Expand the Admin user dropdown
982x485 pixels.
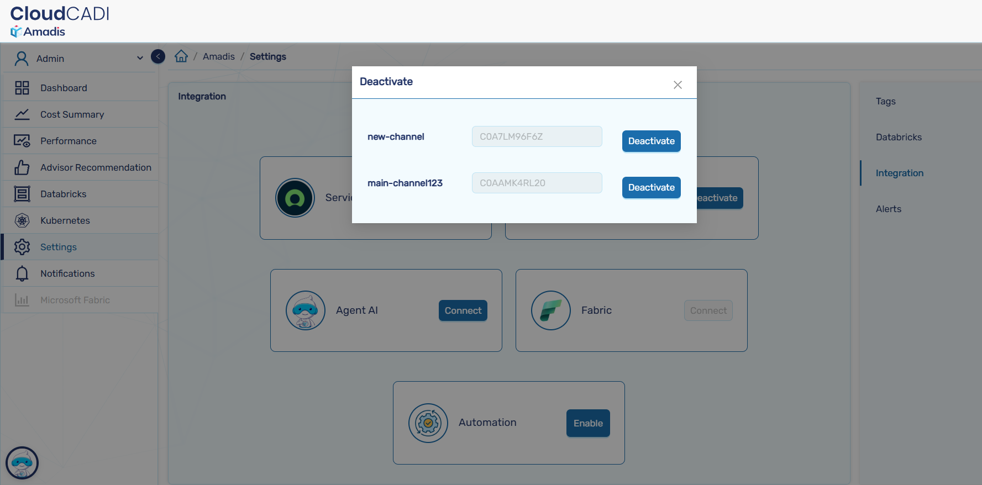140,58
